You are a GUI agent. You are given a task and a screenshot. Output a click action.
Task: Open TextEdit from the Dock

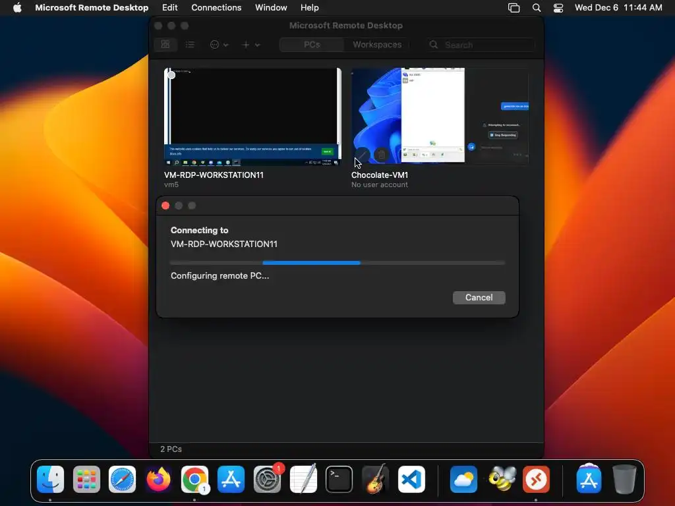pos(303,478)
